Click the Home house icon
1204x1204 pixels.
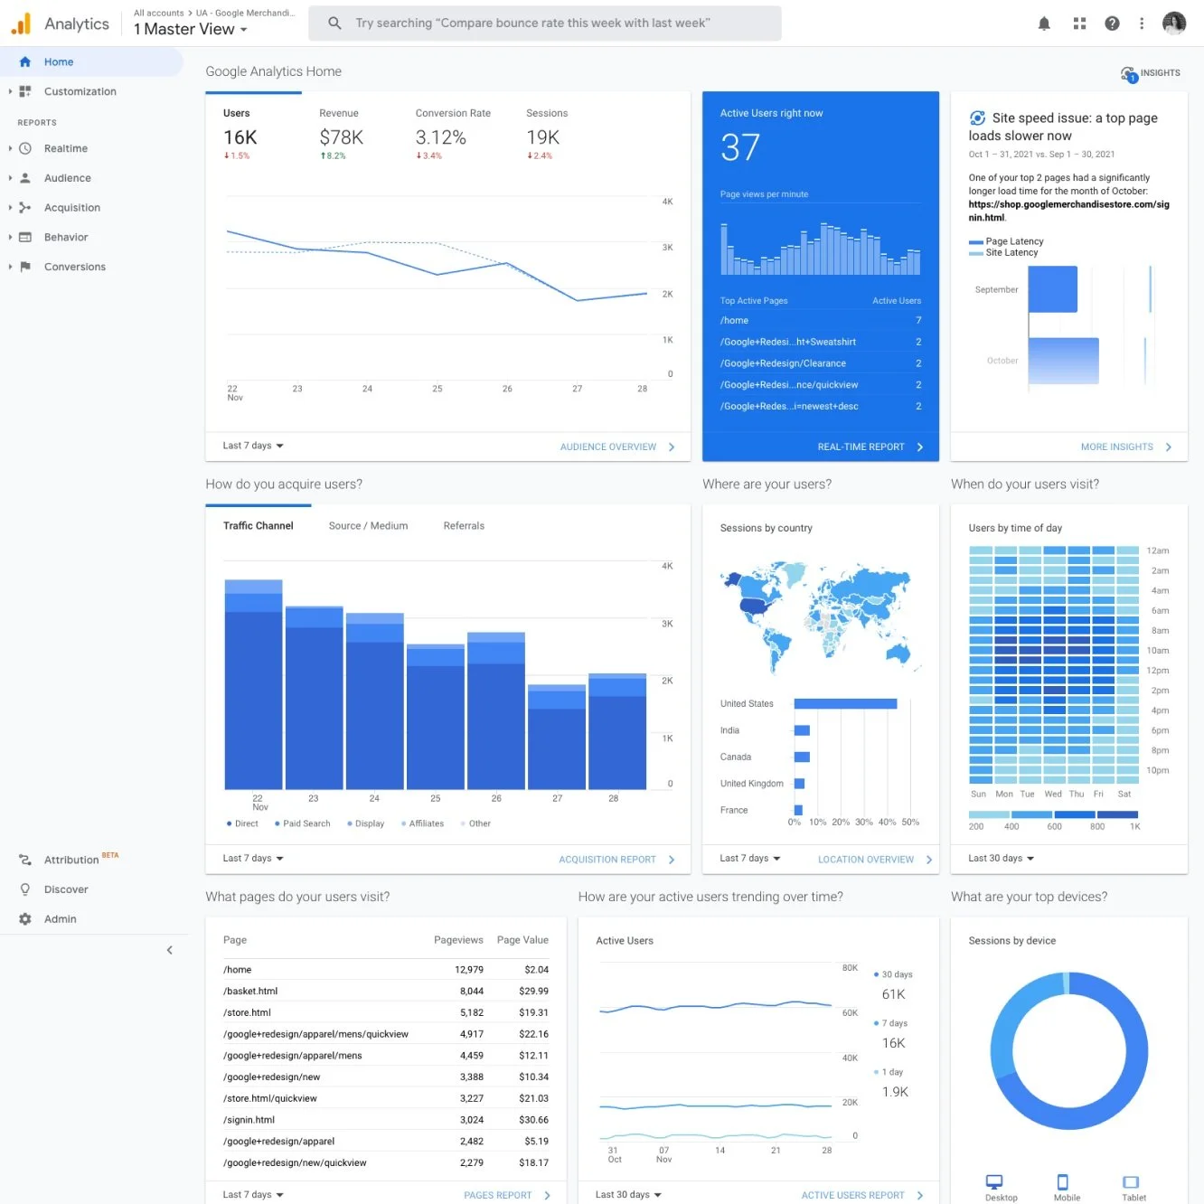25,61
